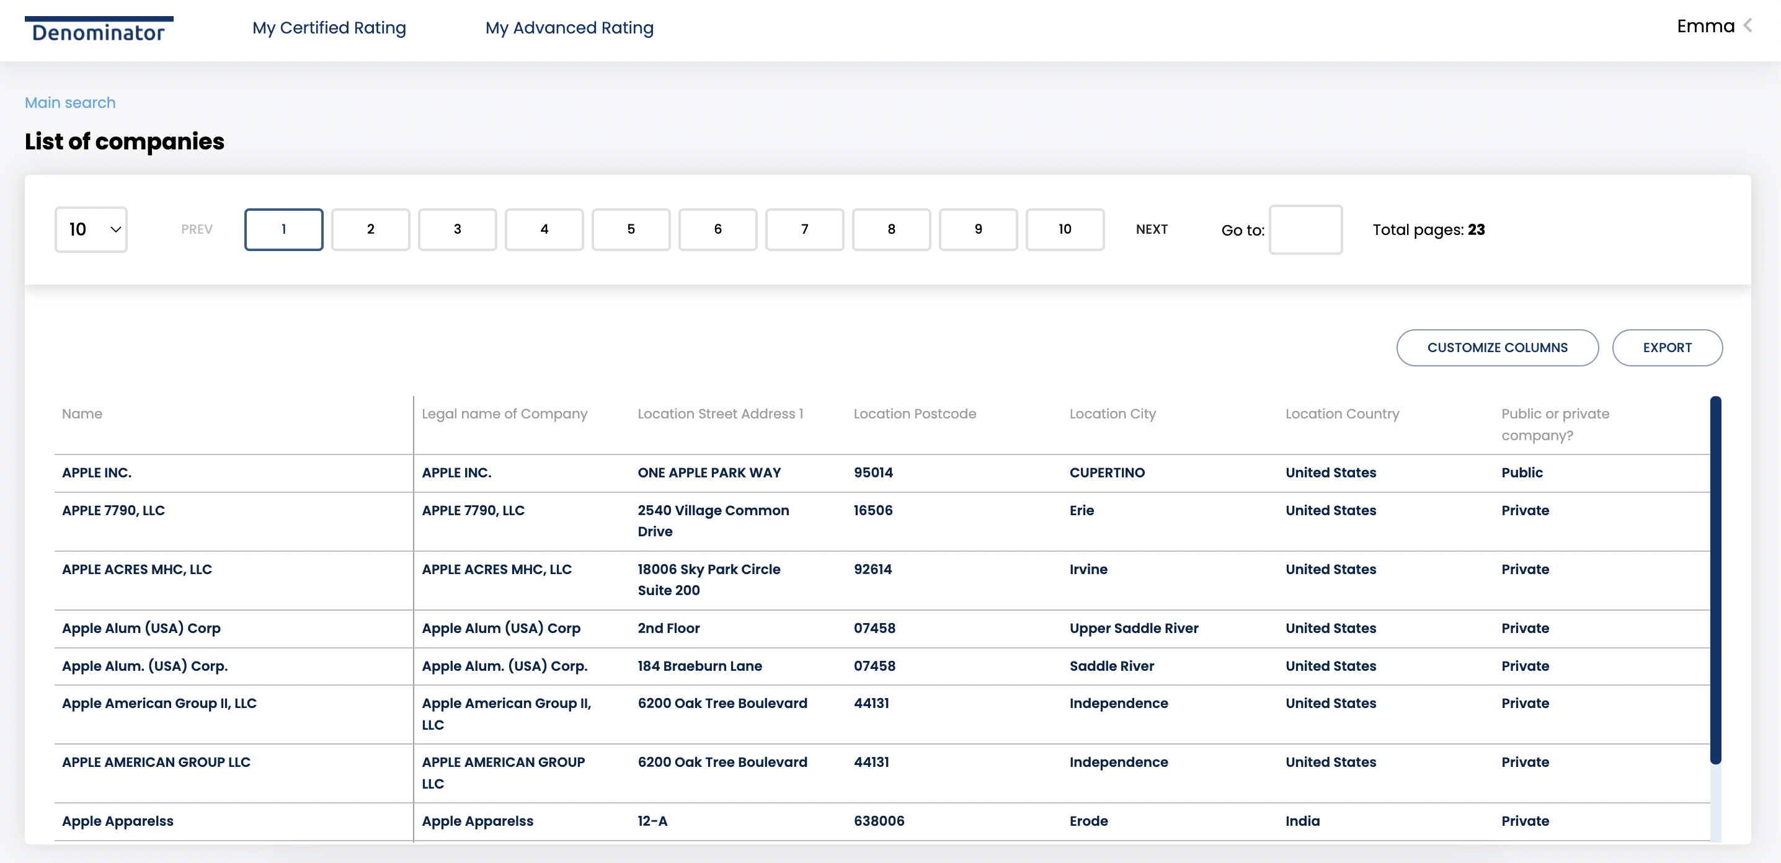1781x863 pixels.
Task: Sort by the Location City column header
Action: [x=1112, y=414]
